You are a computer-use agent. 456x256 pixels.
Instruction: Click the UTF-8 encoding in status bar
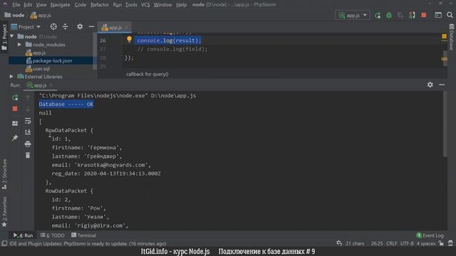407,243
